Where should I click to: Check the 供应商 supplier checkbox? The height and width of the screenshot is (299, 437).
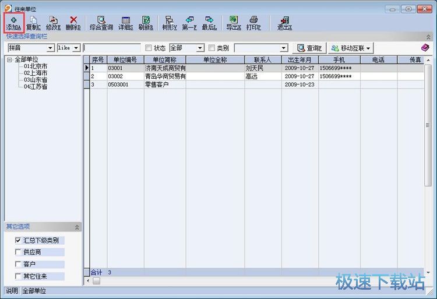pyautogui.click(x=18, y=252)
